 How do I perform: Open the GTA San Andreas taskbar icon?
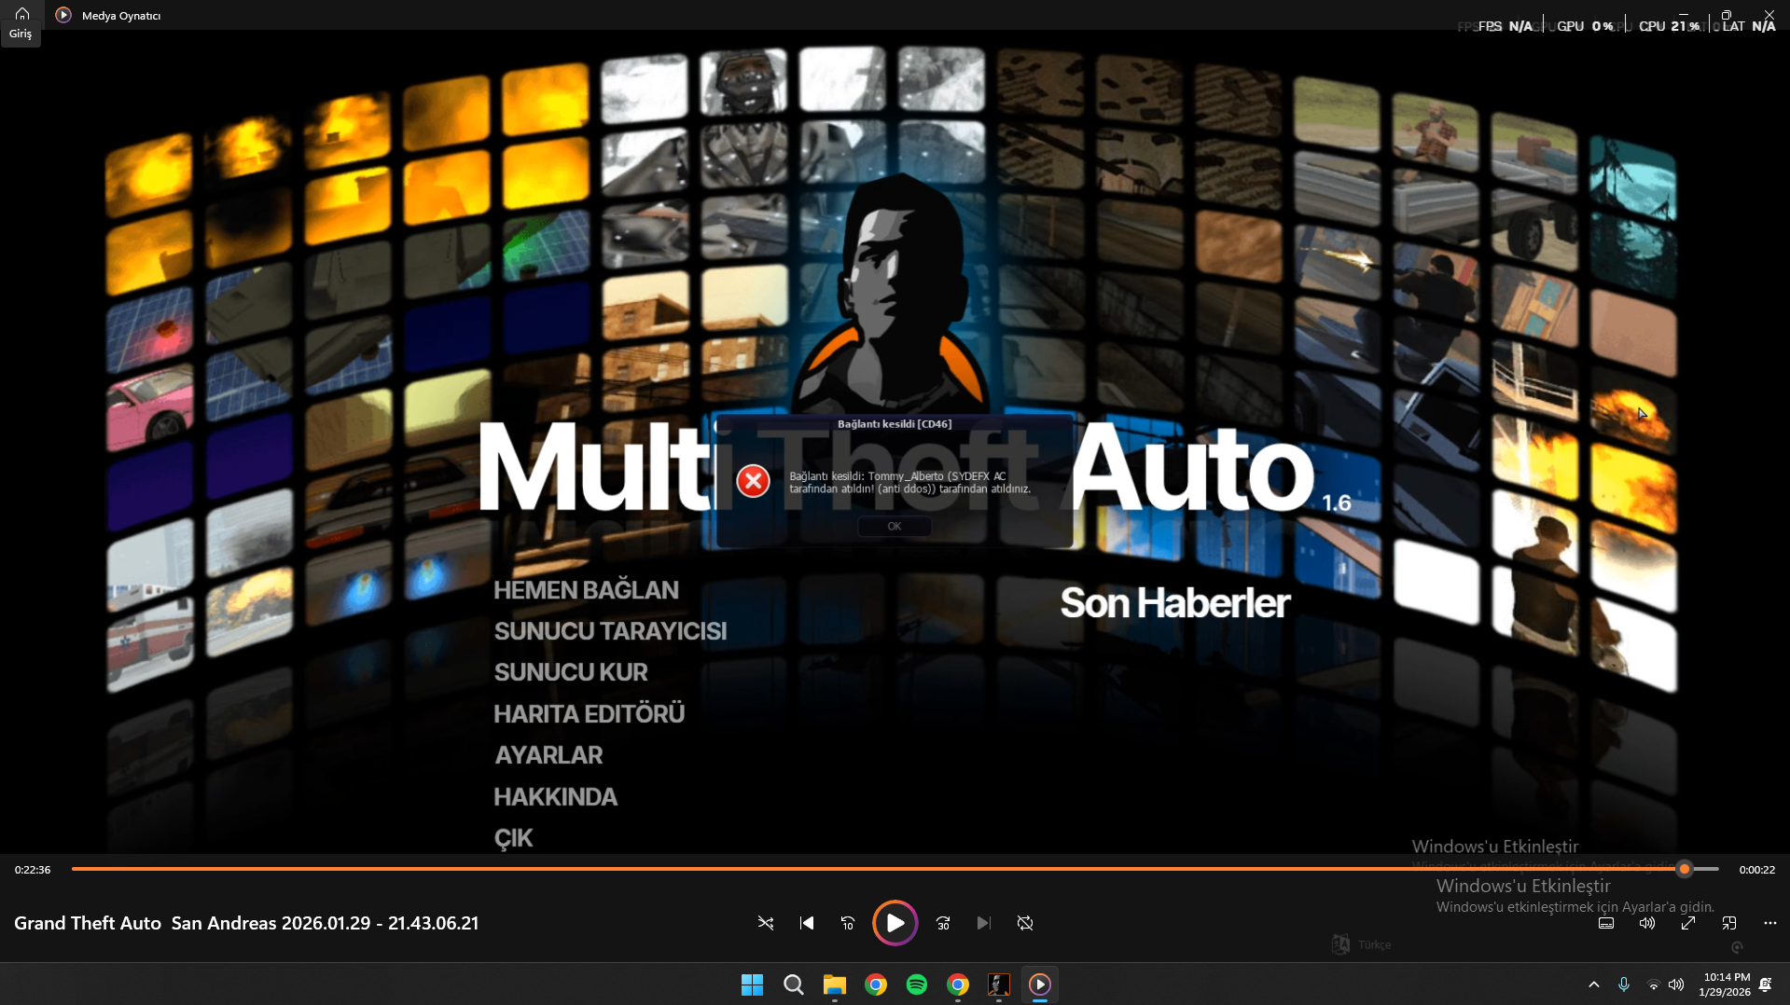click(x=998, y=984)
